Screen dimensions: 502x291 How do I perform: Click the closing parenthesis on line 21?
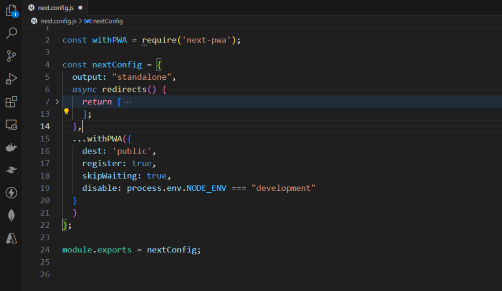75,213
